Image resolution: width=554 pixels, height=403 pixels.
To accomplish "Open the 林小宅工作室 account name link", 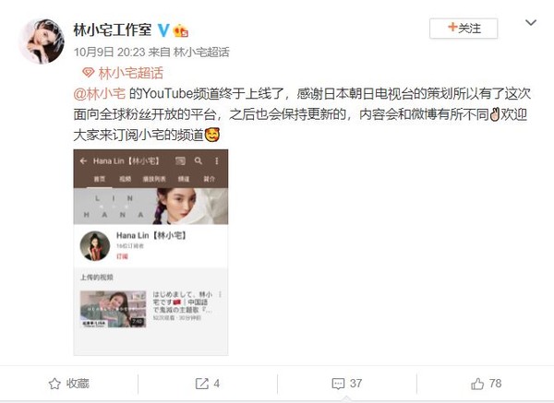I will coord(113,30).
